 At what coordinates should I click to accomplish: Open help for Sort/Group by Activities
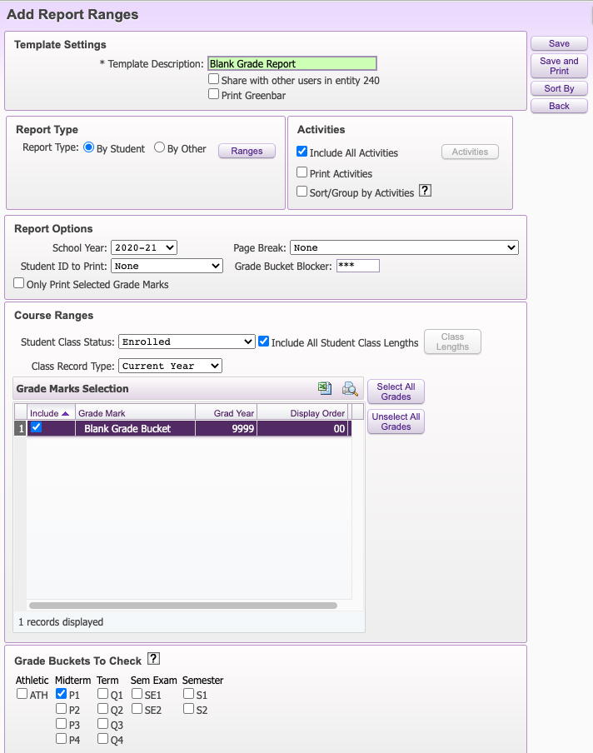point(425,192)
